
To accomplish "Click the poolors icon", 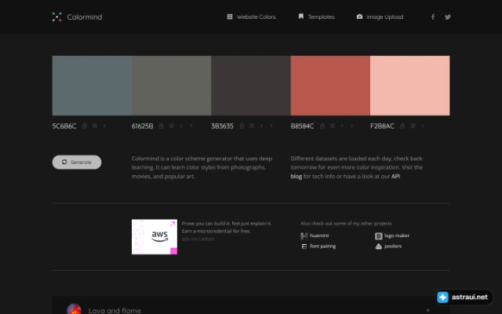I will 378,246.
